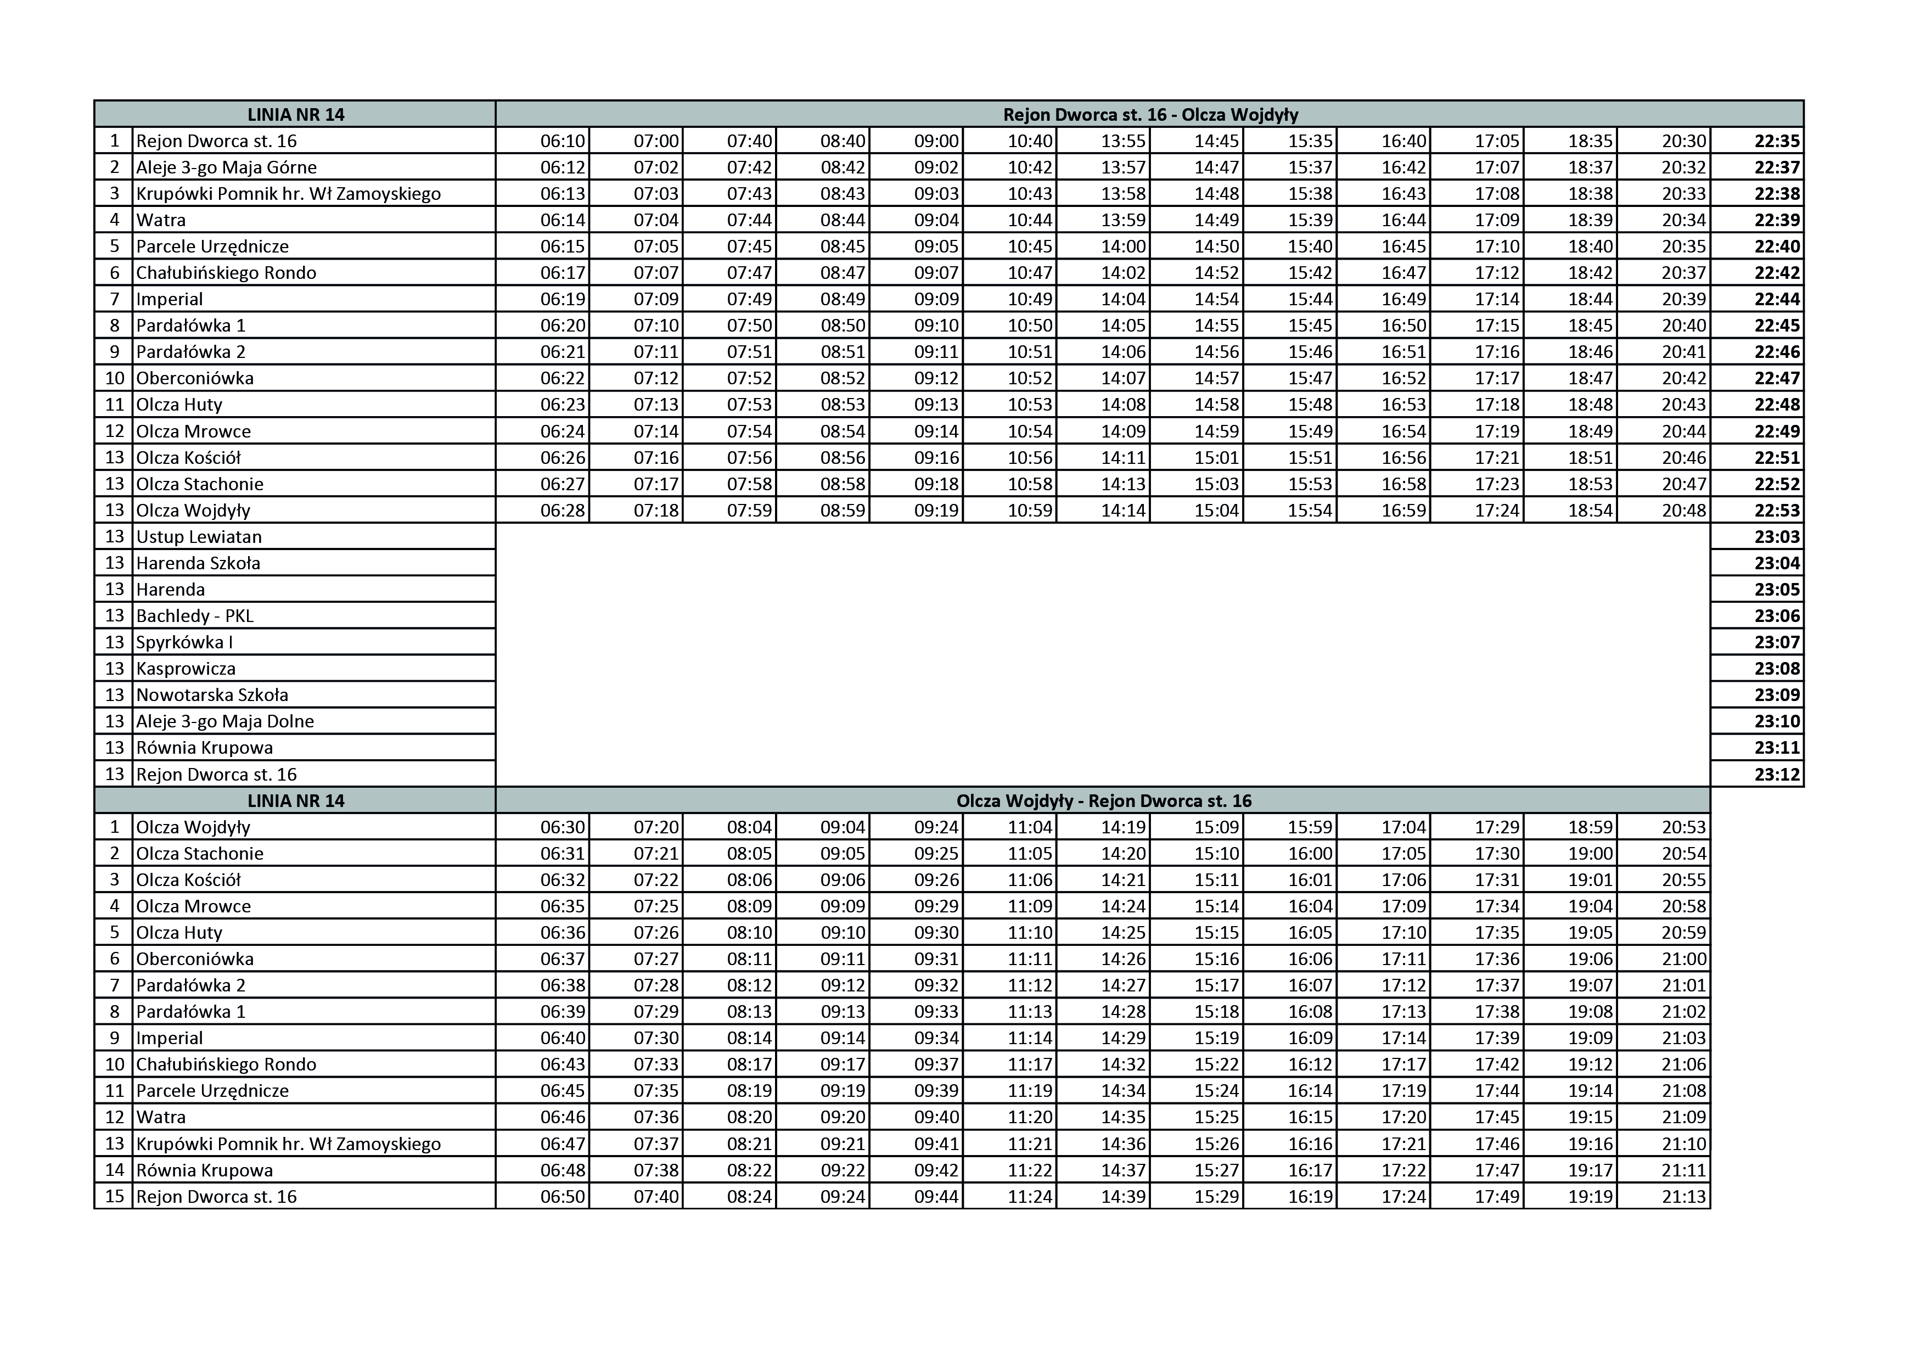This screenshot has height=1362, width=1926.
Task: Click 06:30 departure from Olcza Wojdyły
Action: (x=562, y=827)
